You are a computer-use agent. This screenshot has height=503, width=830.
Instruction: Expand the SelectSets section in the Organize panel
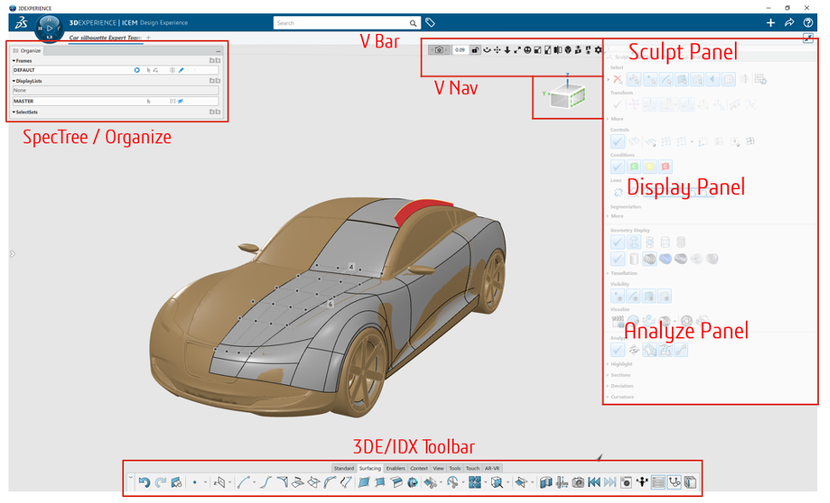(x=14, y=112)
